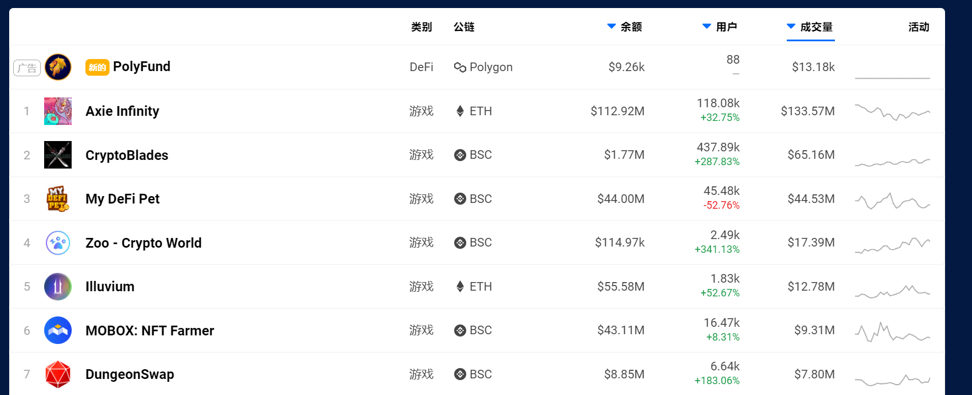Sort by 成交量 using its arrow
The width and height of the screenshot is (972, 395).
point(791,26)
